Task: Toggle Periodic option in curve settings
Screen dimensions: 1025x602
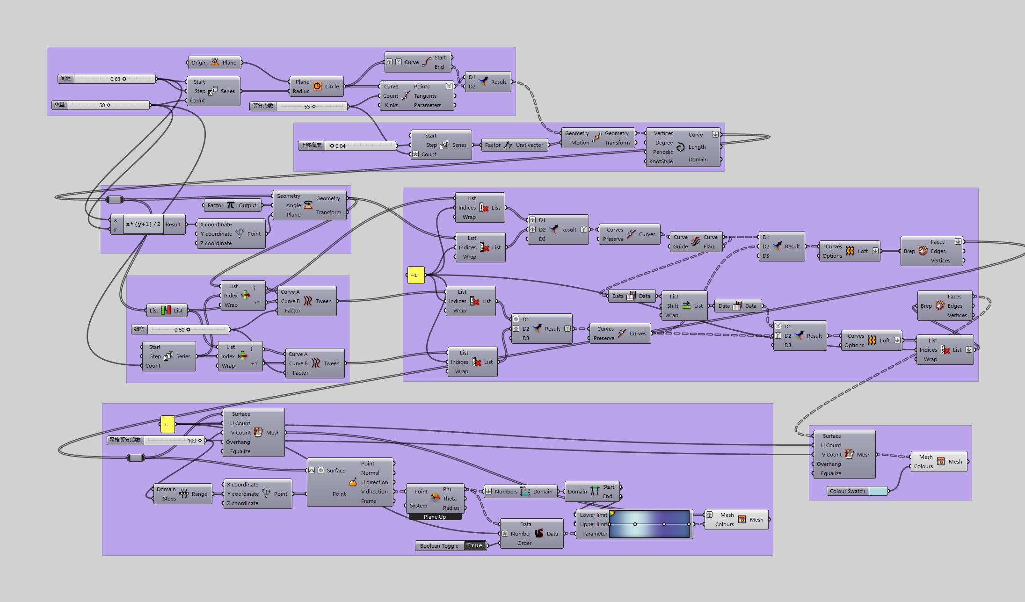Action: click(647, 155)
